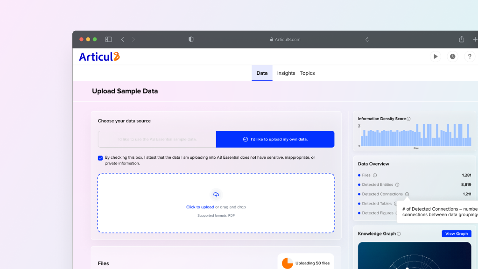
Task: Open the Topics tab
Action: [x=307, y=73]
